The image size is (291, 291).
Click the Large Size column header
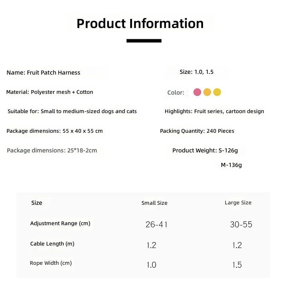coord(238,203)
